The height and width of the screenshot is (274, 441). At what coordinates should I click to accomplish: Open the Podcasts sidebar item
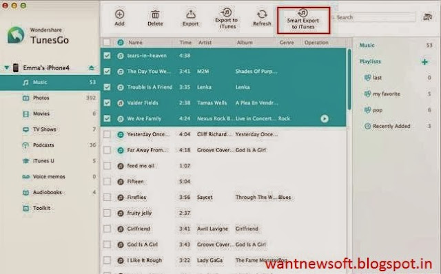click(43, 145)
